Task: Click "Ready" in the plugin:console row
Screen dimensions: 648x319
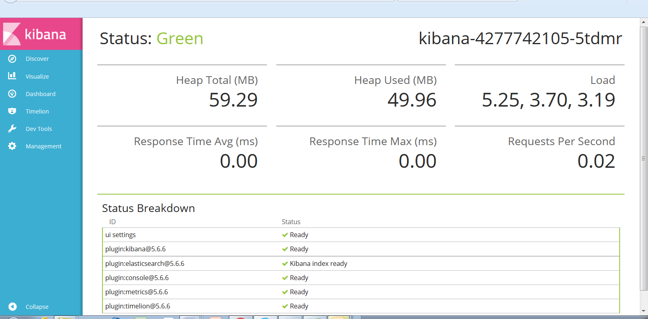Action: [299, 278]
